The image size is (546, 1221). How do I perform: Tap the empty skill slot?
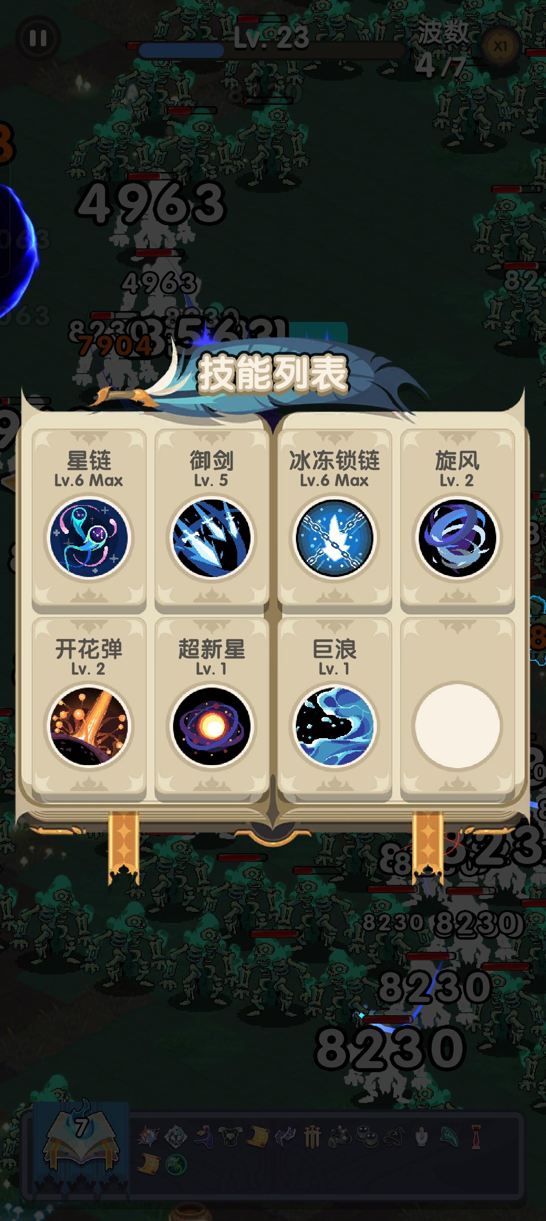(x=457, y=725)
